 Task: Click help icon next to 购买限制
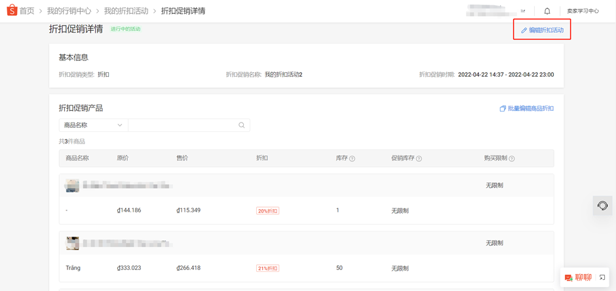coord(512,159)
